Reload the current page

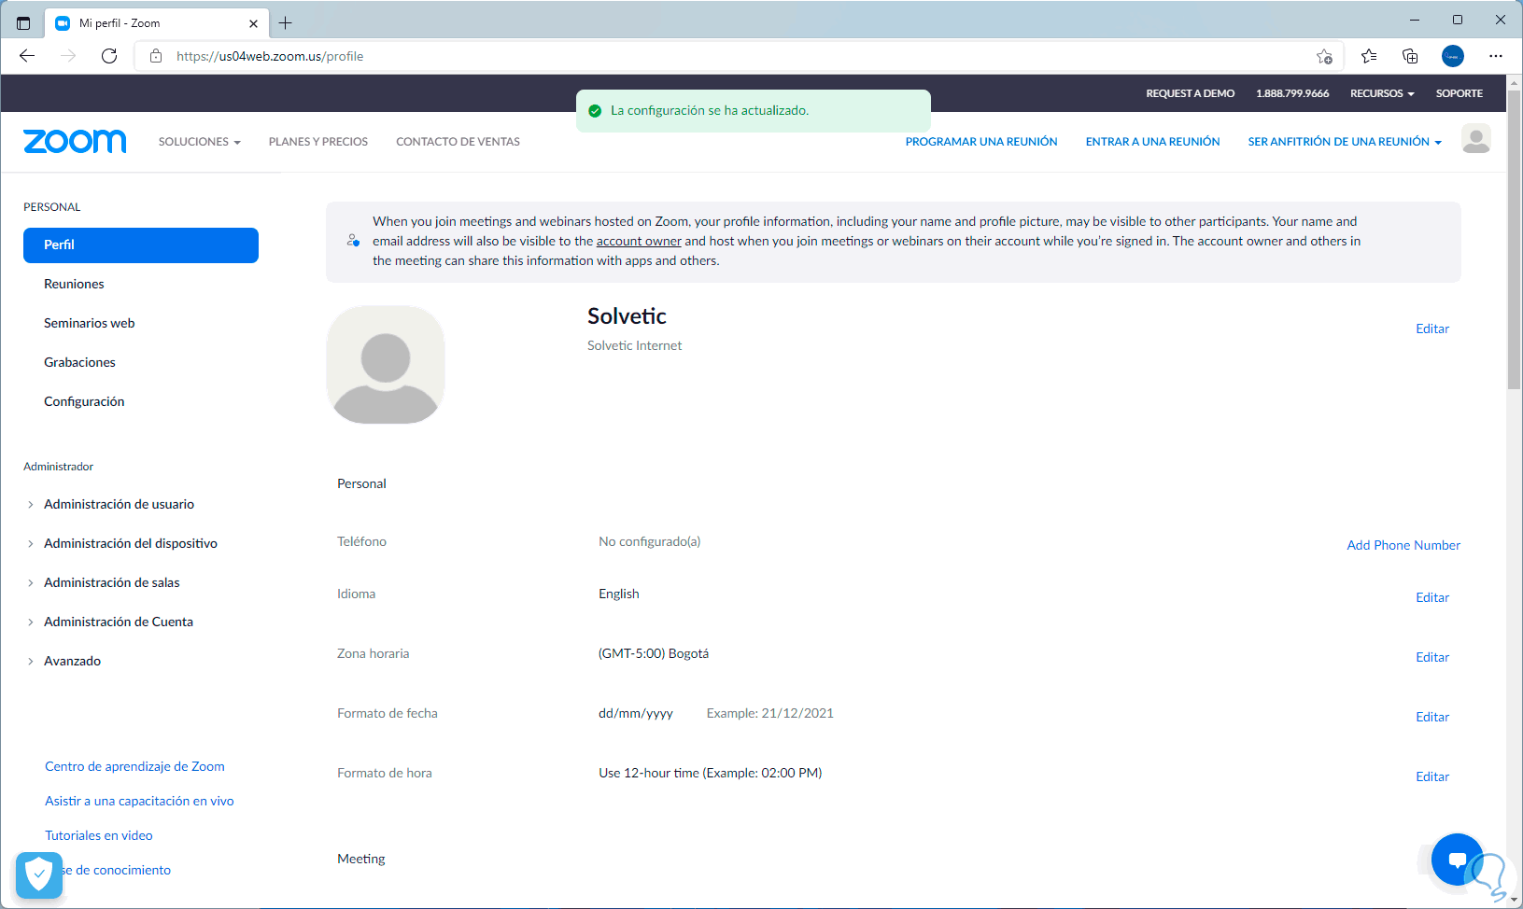pos(109,56)
